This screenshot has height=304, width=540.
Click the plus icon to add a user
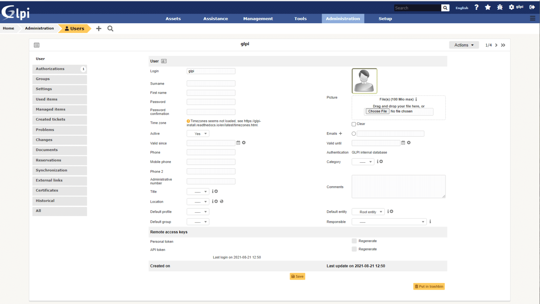point(99,28)
